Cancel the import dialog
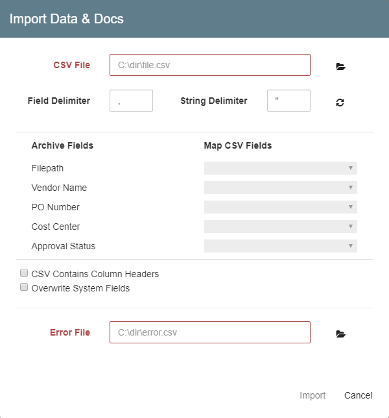Screen dimensions: 389x418 pos(358,395)
